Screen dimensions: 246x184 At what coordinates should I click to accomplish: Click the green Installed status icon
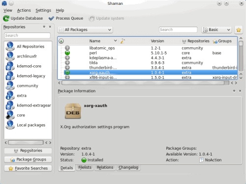coord(84,160)
